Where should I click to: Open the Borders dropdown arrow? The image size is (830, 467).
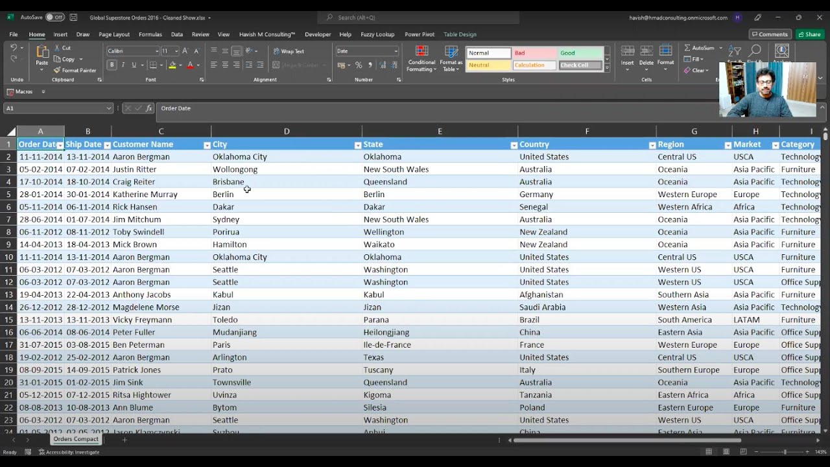[x=161, y=65]
